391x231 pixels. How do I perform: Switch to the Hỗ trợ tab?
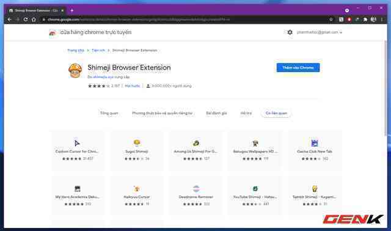coord(246,113)
